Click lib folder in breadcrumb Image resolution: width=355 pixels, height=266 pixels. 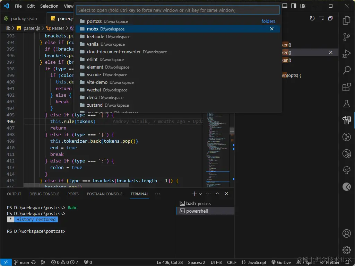pos(8,28)
